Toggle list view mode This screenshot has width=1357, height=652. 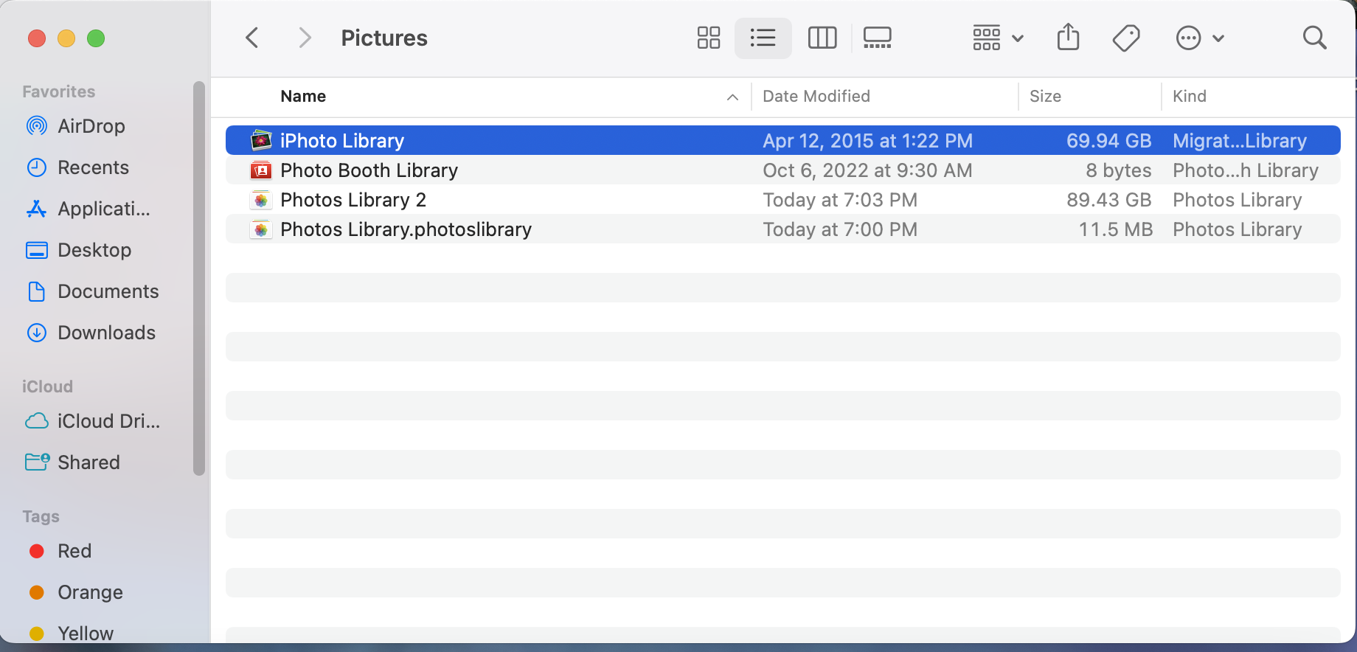tap(763, 38)
